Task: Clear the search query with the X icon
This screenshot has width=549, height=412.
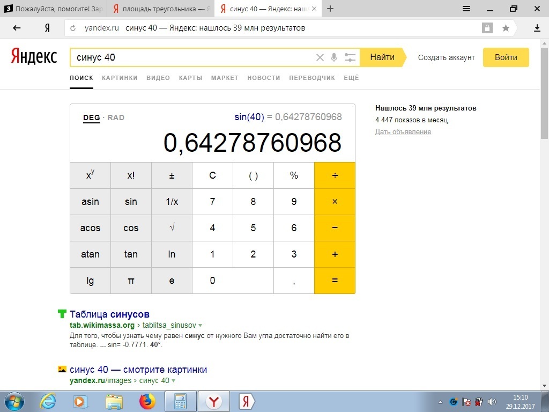Action: [320, 57]
